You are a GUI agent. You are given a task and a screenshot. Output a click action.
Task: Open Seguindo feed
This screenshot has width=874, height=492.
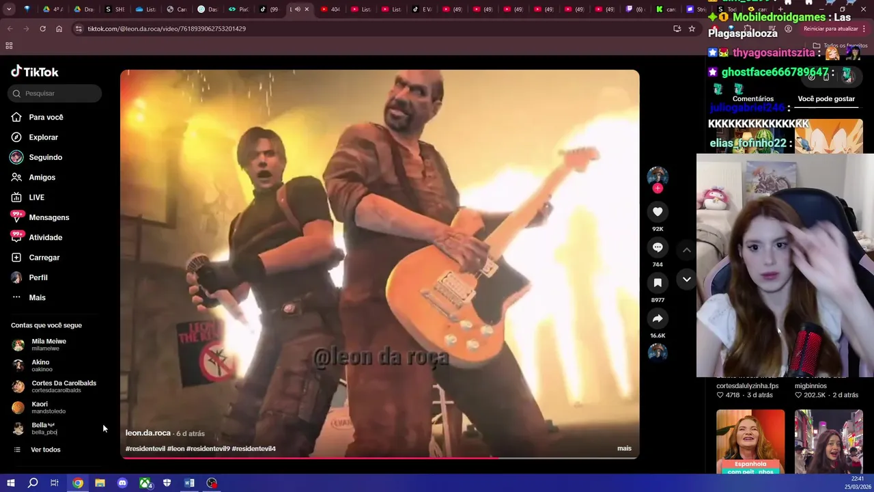coord(45,157)
